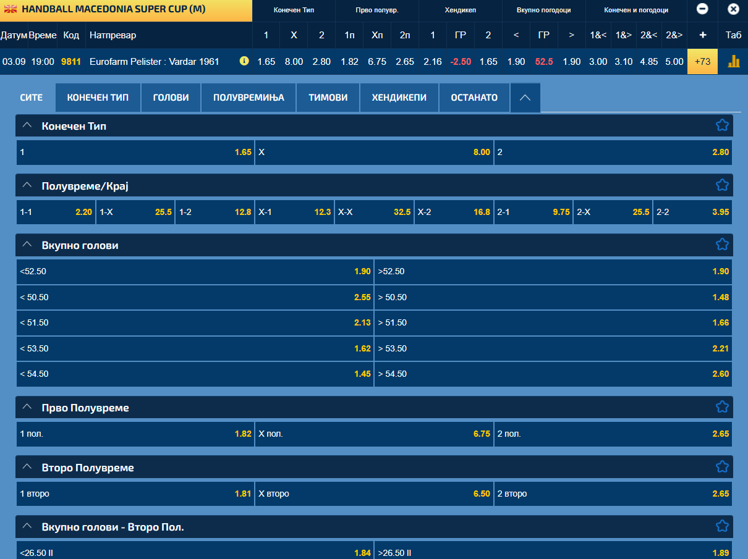The image size is (748, 559).
Task: Favorite the Полувреме/Крај market star
Action: [722, 185]
